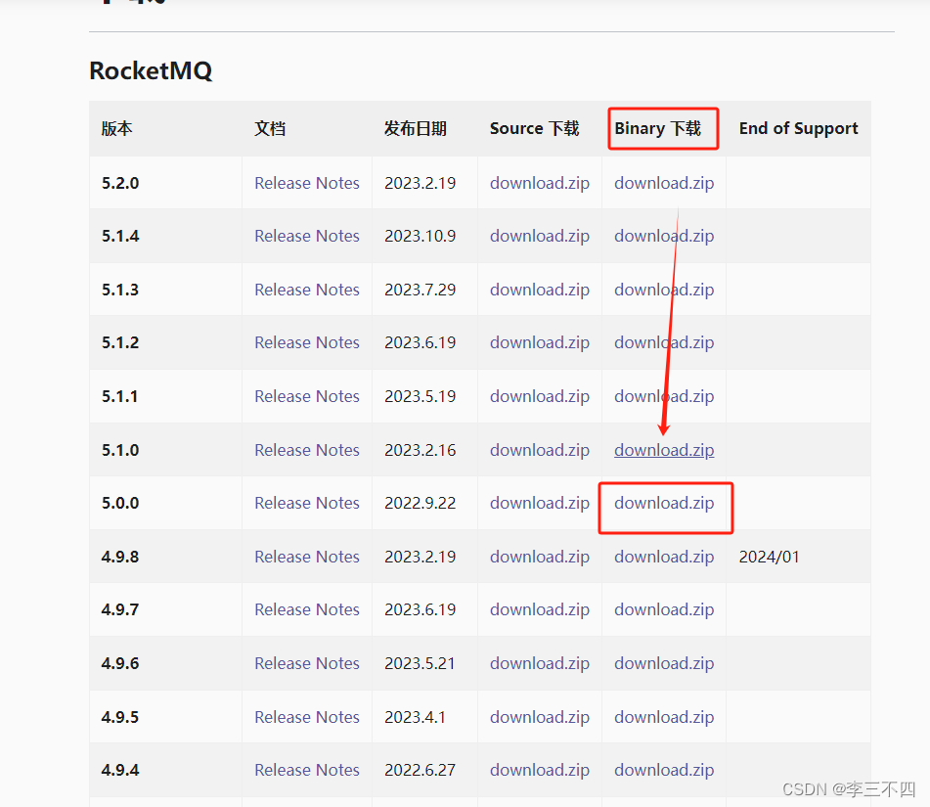This screenshot has height=807, width=930.
Task: Download source zip for version 4.9.5
Action: click(x=540, y=717)
